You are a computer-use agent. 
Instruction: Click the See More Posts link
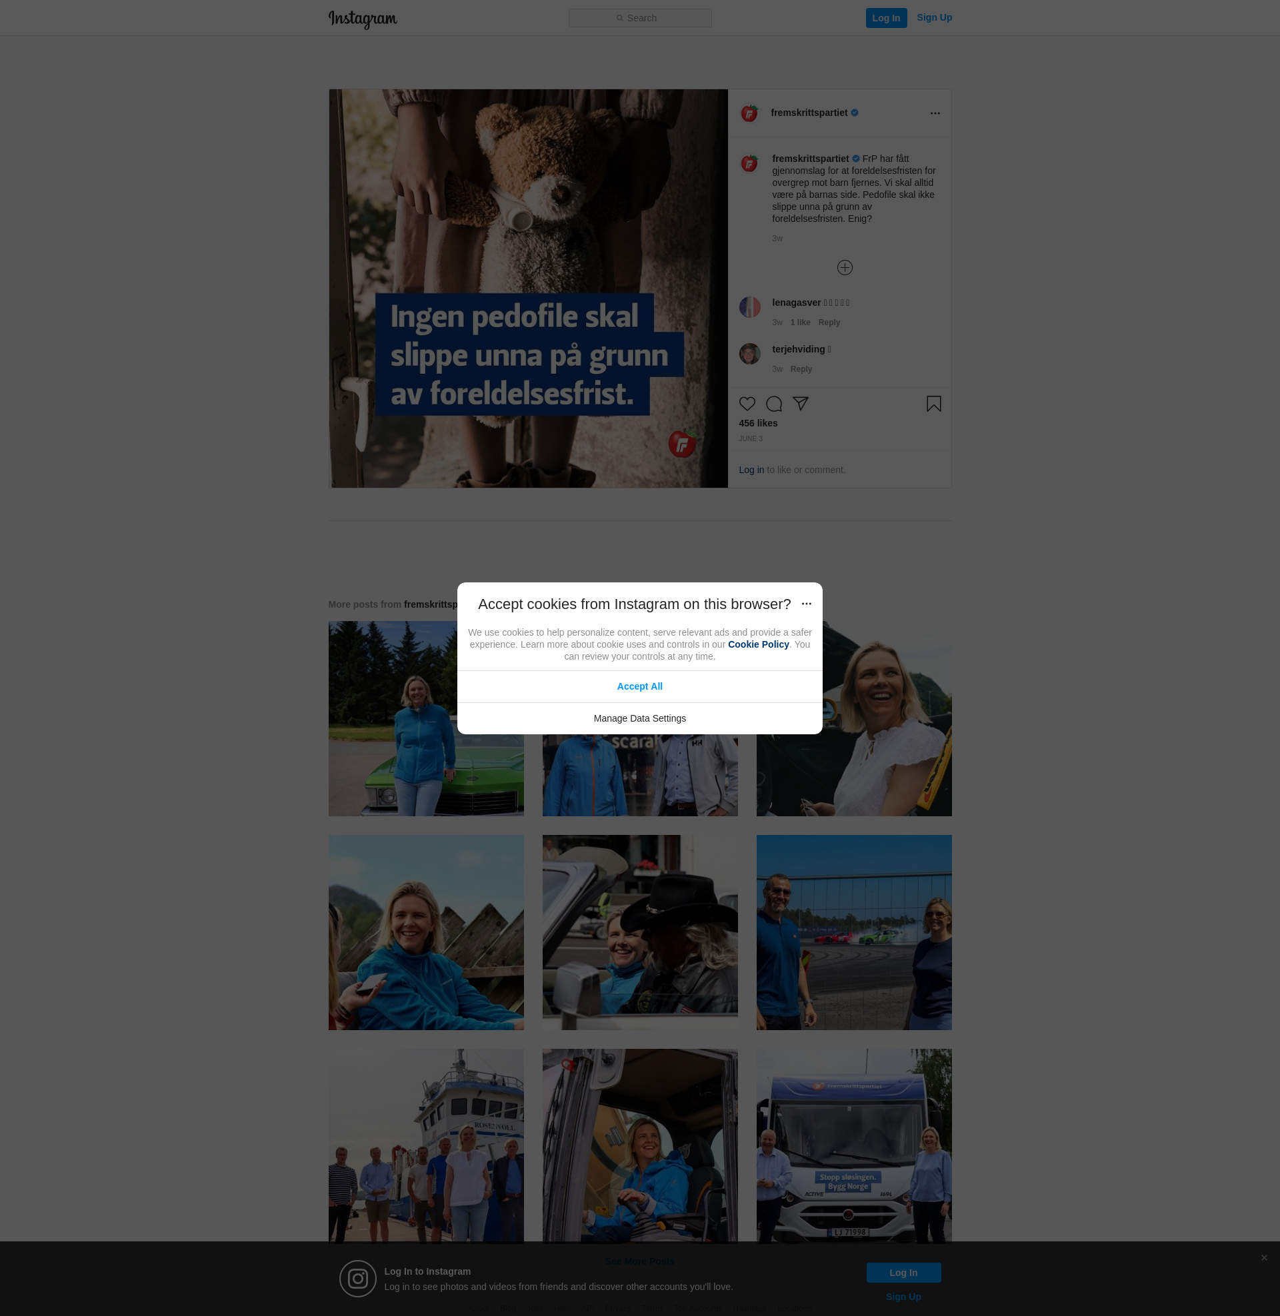(639, 1261)
